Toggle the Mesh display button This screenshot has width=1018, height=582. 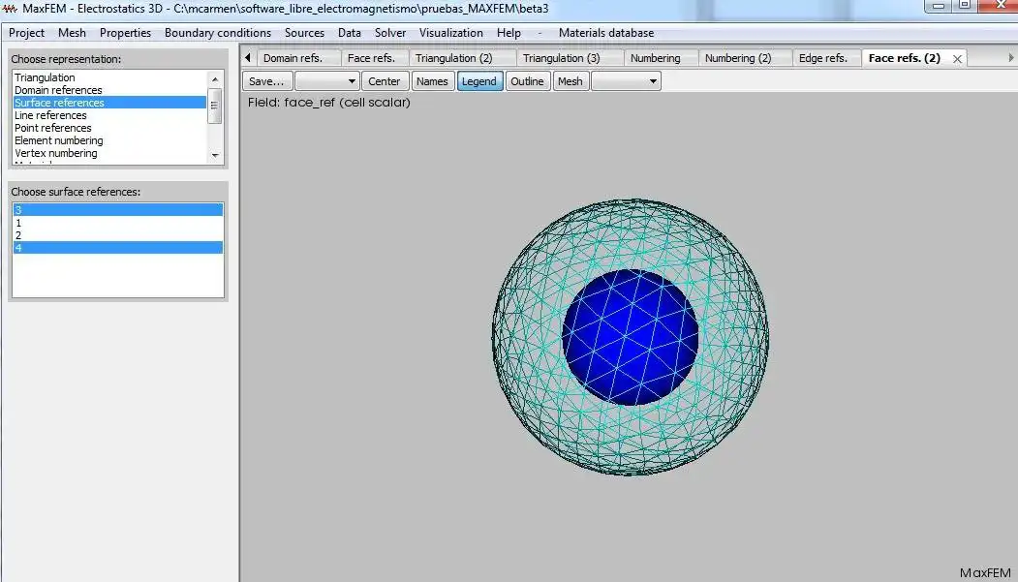[571, 81]
